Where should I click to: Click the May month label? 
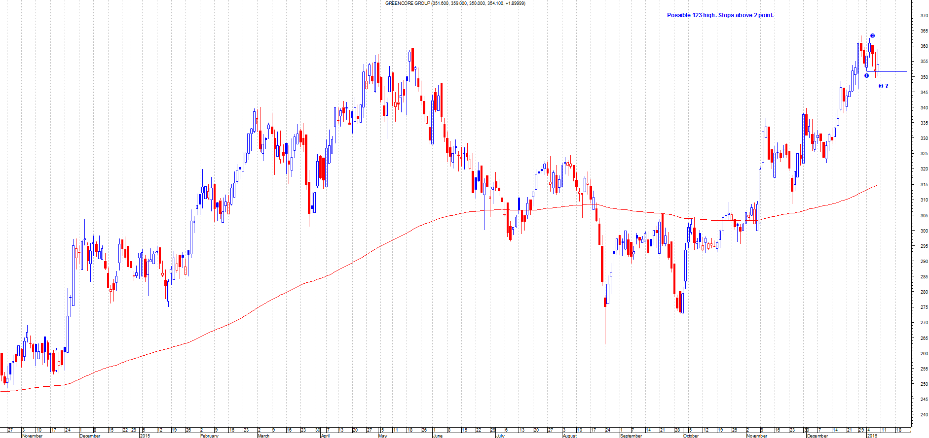click(x=383, y=436)
